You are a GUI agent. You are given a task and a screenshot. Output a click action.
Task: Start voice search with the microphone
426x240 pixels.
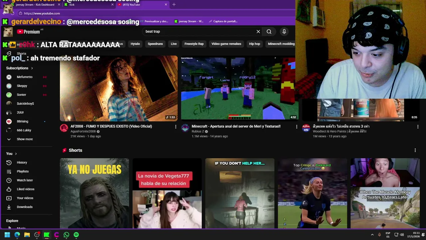(284, 31)
